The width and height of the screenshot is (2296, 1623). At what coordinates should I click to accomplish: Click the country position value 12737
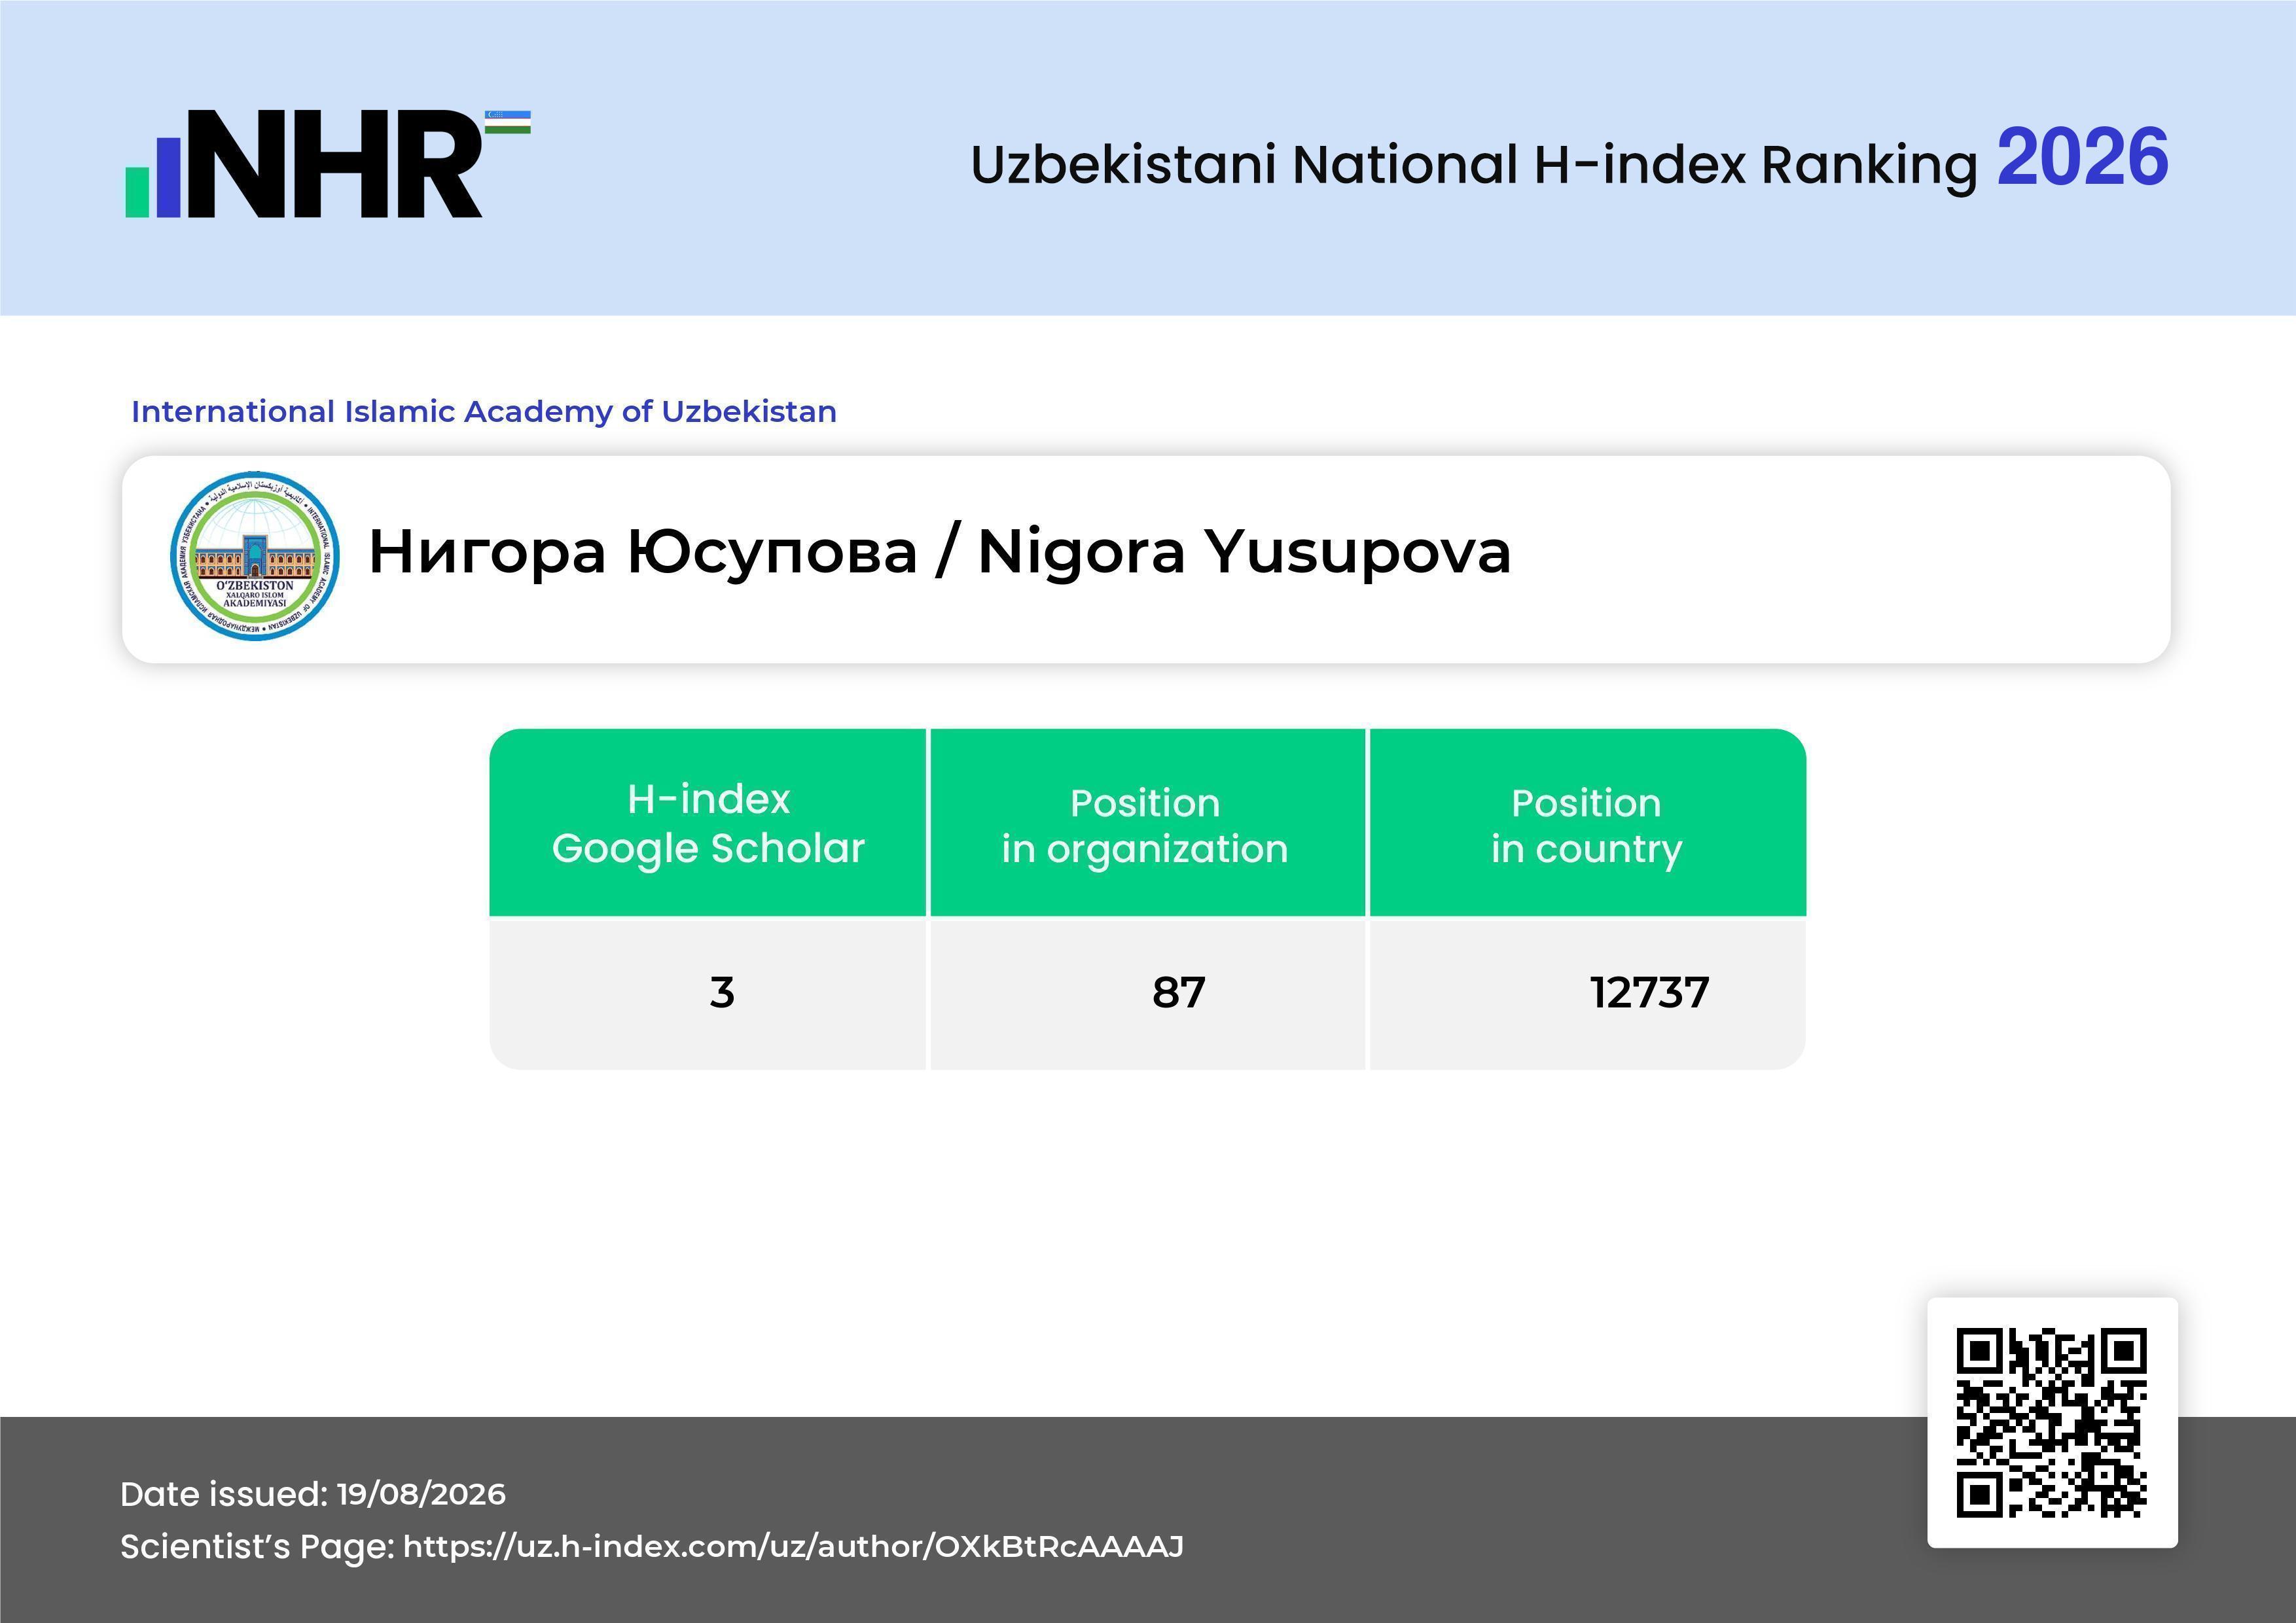pos(1650,992)
